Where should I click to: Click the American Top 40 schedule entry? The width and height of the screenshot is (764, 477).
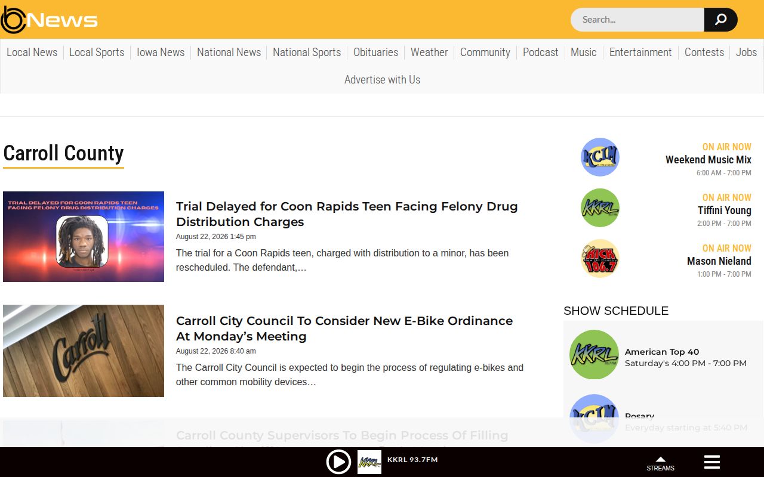point(662,352)
